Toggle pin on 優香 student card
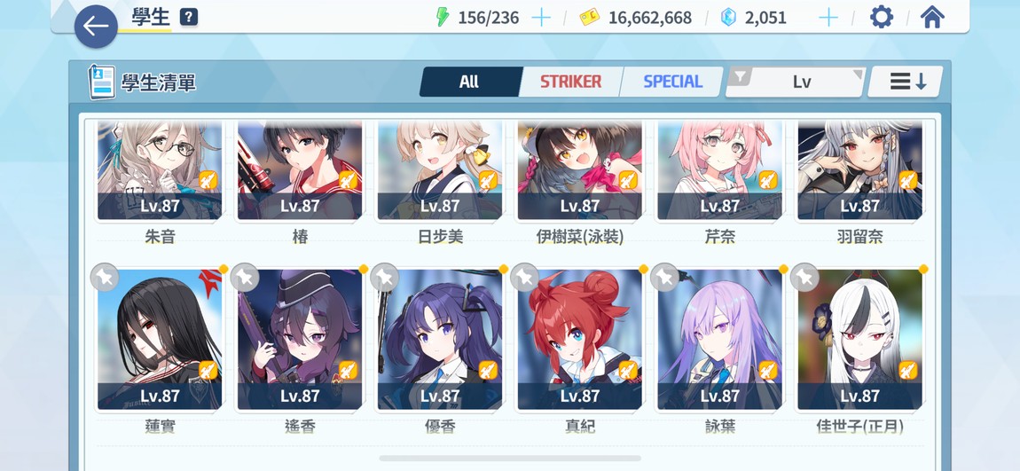 384,278
